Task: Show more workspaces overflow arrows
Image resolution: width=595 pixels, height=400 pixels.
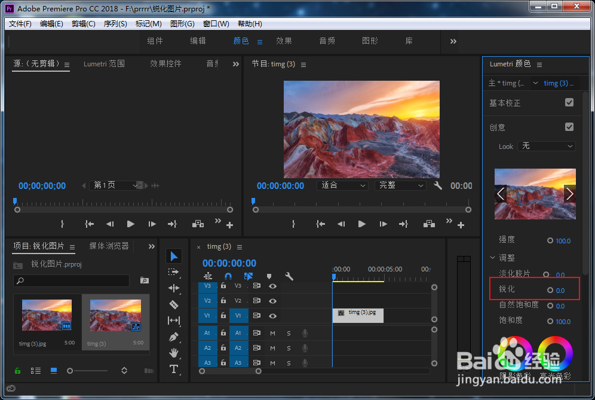Action: (453, 41)
